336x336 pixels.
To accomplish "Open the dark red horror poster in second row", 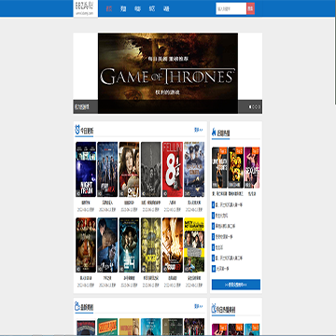I will tap(86, 245).
